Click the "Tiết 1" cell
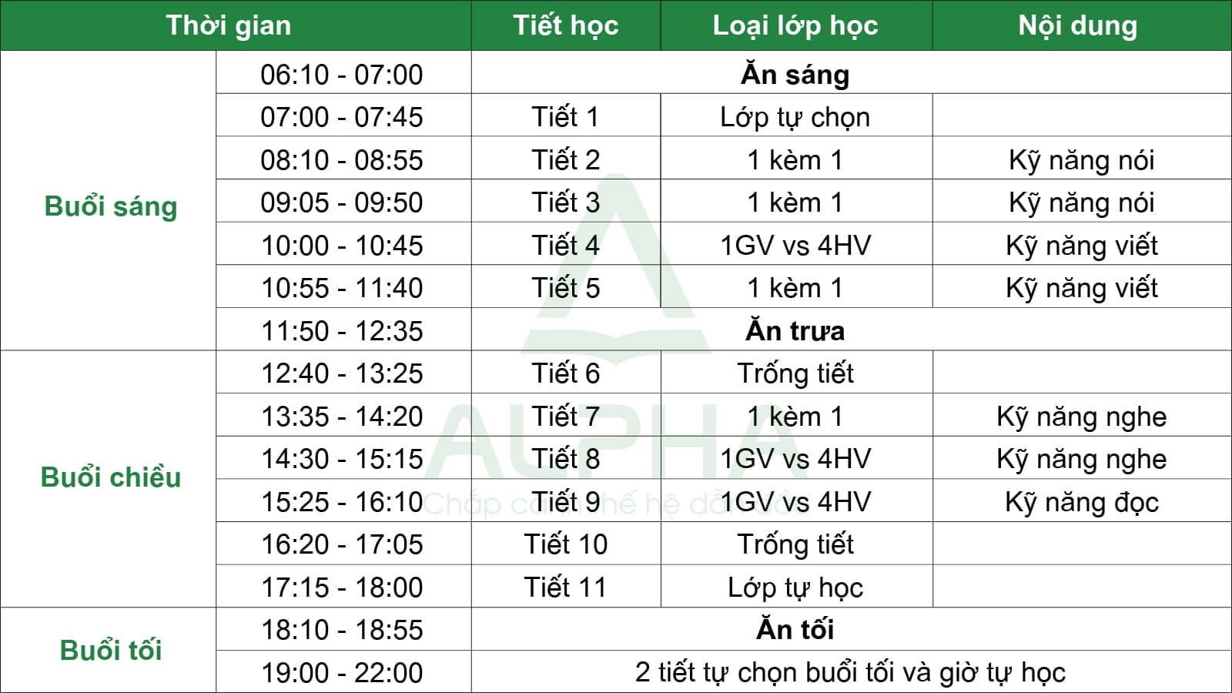 click(566, 115)
